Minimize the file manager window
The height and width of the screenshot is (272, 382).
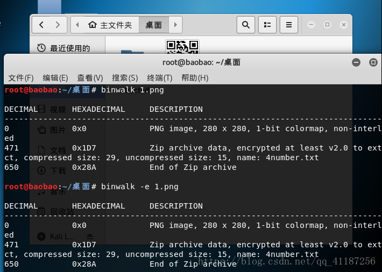pyautogui.click(x=311, y=25)
